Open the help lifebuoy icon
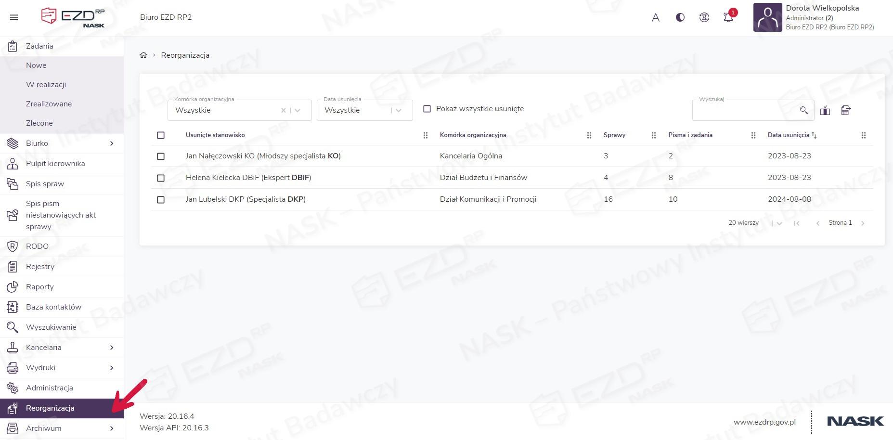893x440 pixels. tap(704, 17)
